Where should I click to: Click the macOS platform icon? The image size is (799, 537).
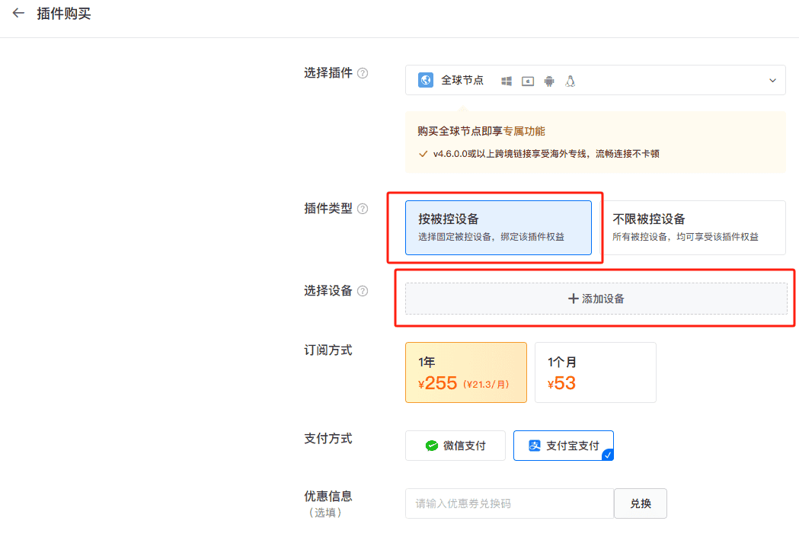(527, 80)
